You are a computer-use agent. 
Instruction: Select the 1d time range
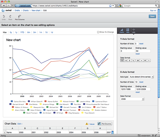(x=52, y=32)
